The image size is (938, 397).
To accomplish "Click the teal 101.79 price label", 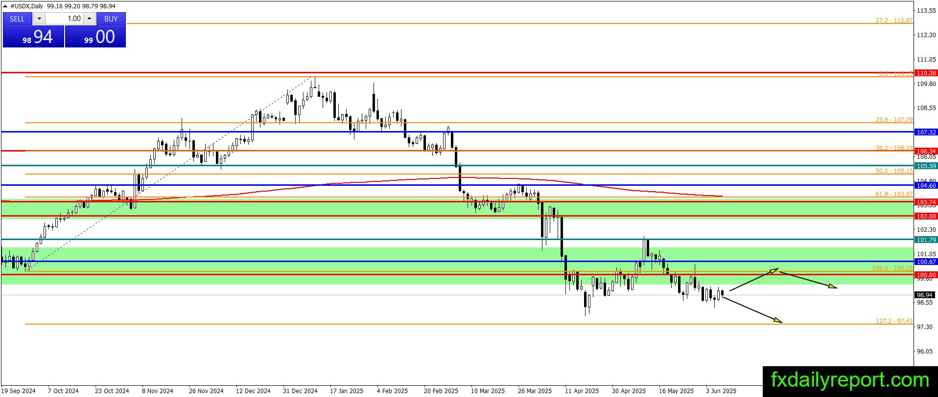I will point(926,240).
